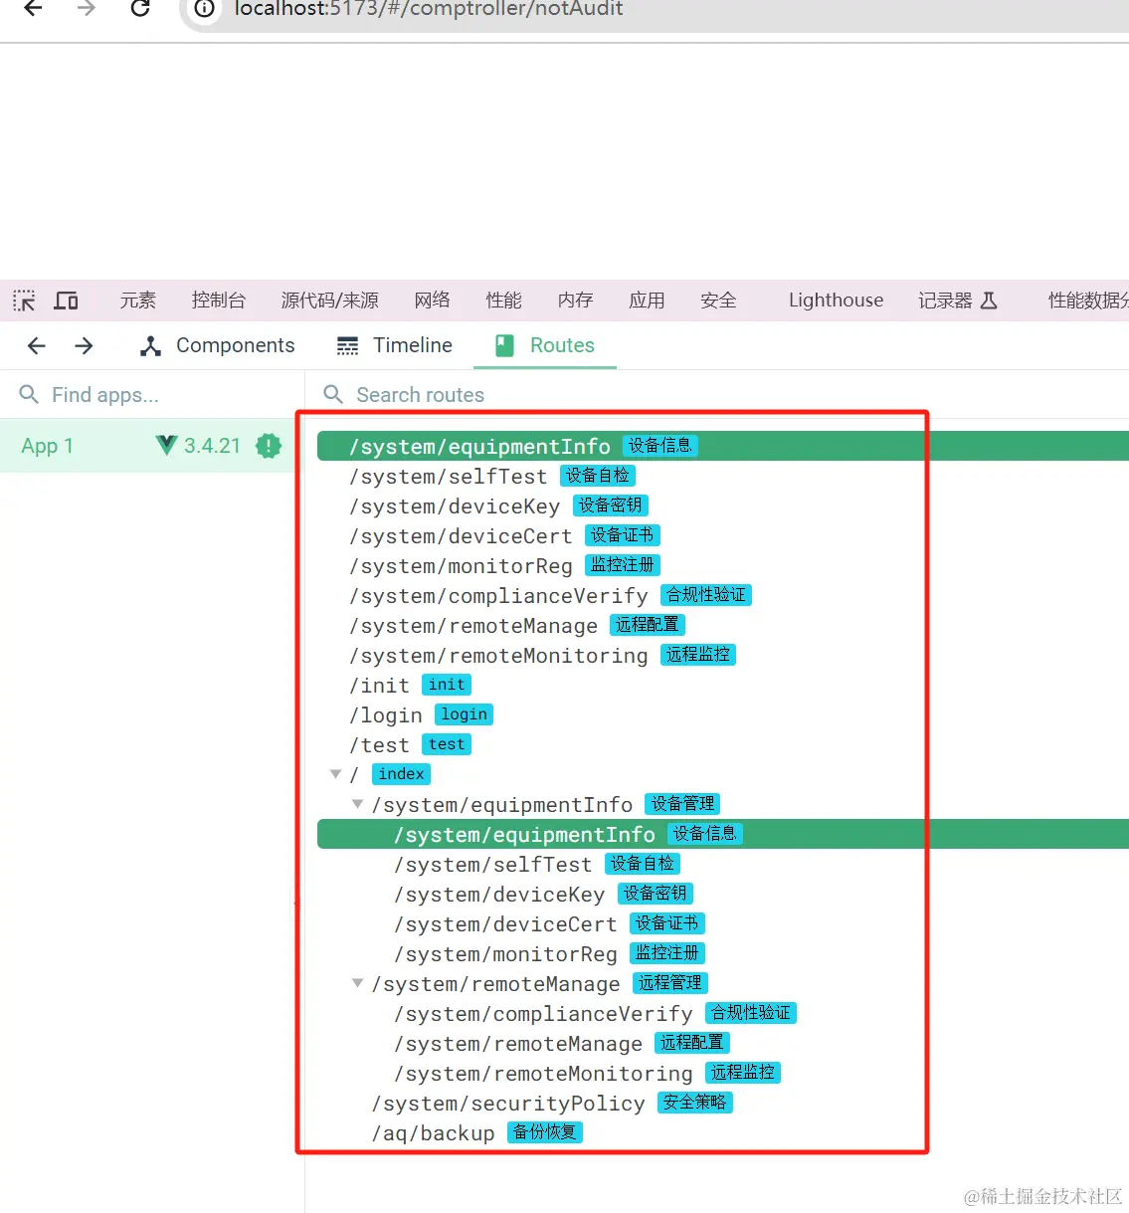Viewport: 1129px width, 1213px height.
Task: Open the Lighthouse tab
Action: pos(836,301)
